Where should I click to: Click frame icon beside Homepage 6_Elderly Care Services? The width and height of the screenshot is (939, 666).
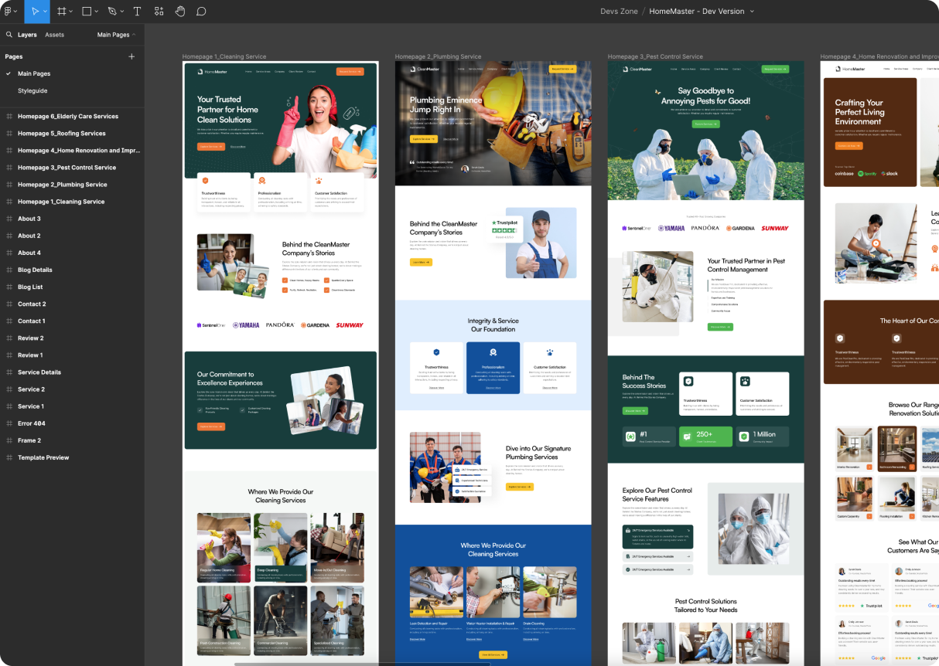tap(9, 117)
